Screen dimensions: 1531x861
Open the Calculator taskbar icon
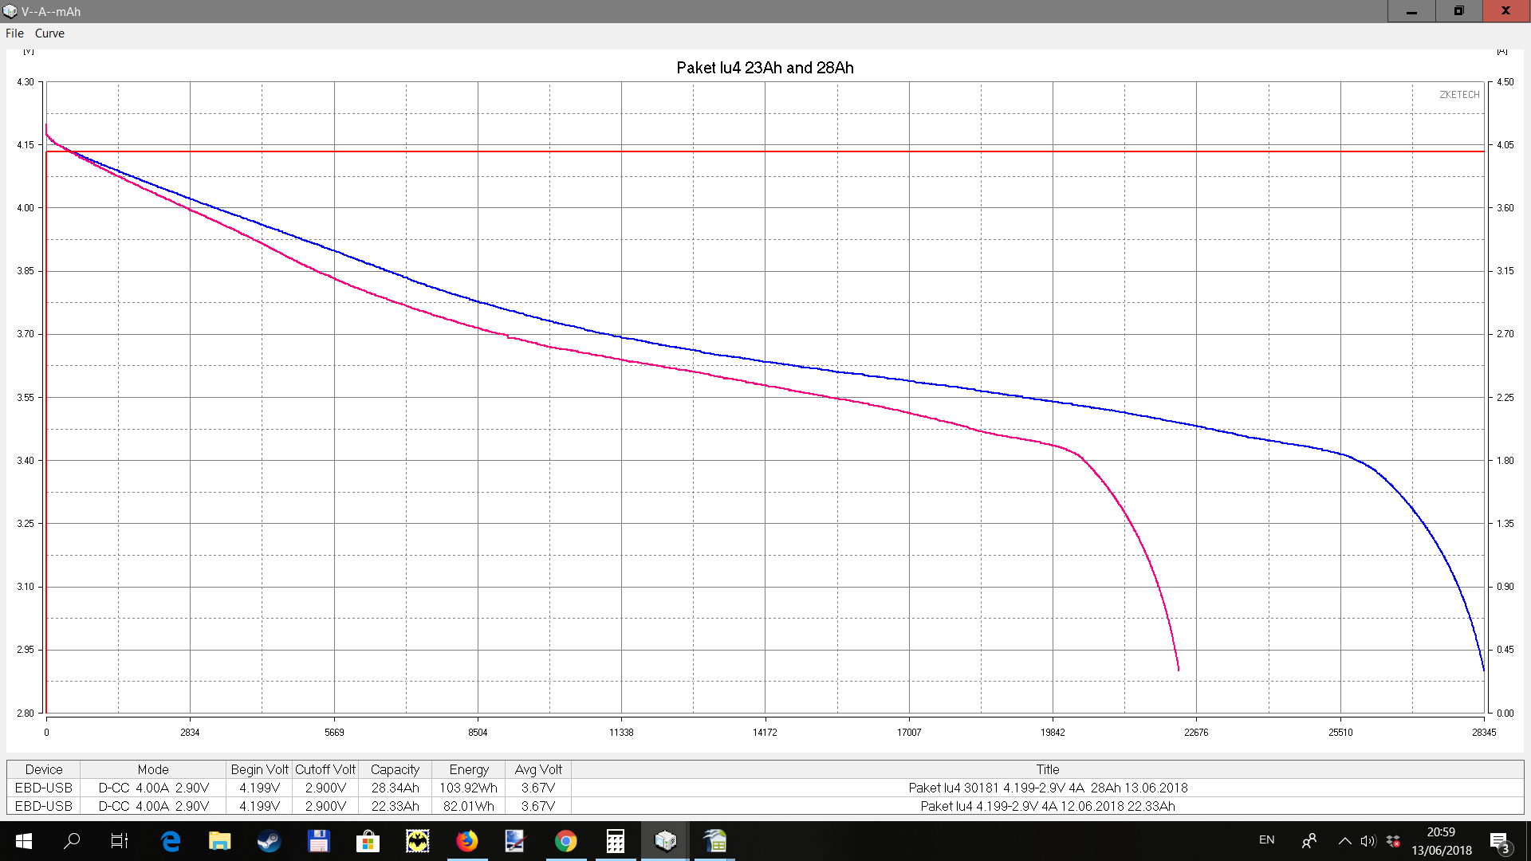click(x=615, y=841)
